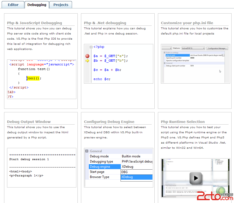234x203 pixels.
Task: Open the Platform Active(PHP 5) dropdown
Action: 193,48
